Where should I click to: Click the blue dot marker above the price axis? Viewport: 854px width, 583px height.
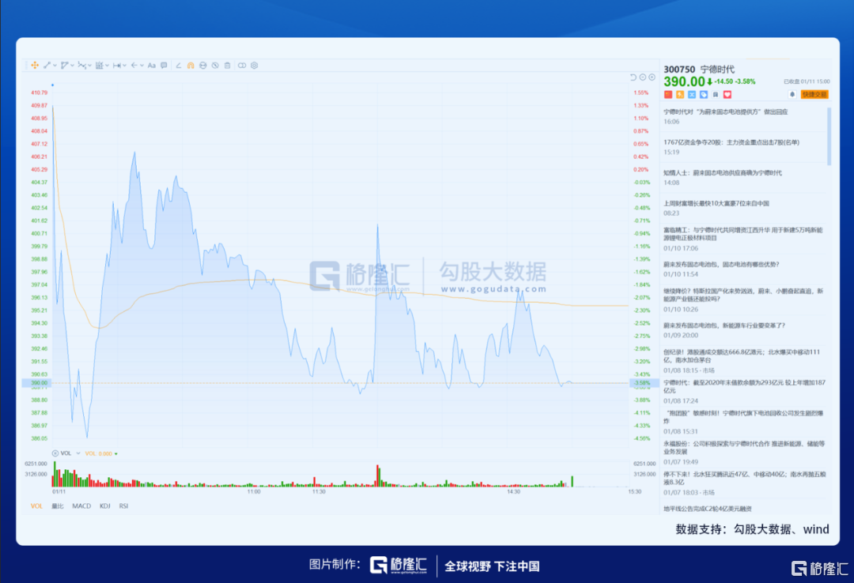pos(52,85)
